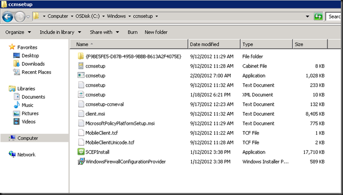The width and height of the screenshot is (343, 195).
Task: Expand the arrow before OSDisk (C:) breadcrumb
Action: tap(72, 16)
